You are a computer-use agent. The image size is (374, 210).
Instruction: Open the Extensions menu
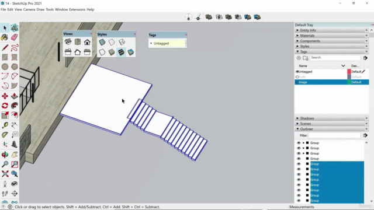click(x=77, y=9)
